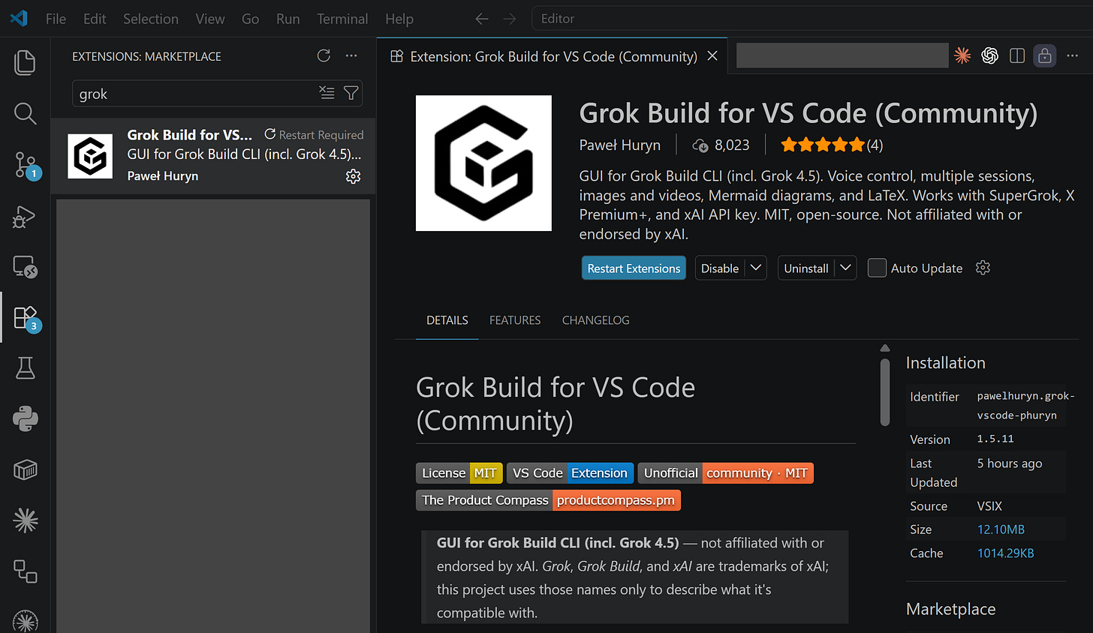
Task: Open the Help menu
Action: pyautogui.click(x=399, y=19)
